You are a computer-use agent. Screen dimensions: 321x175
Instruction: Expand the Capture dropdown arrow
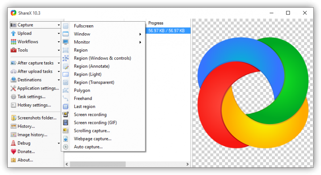(x=59, y=25)
